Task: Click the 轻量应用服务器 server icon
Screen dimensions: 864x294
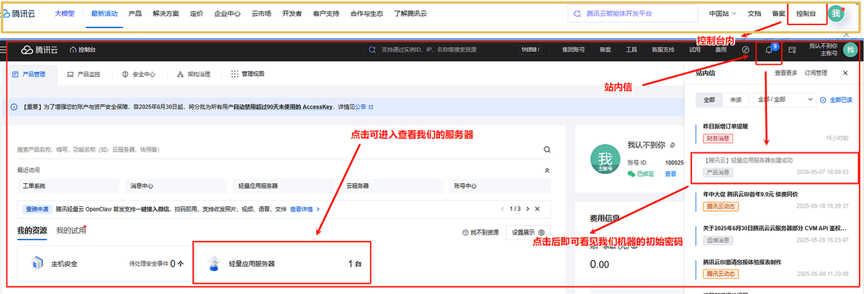Action: (214, 264)
